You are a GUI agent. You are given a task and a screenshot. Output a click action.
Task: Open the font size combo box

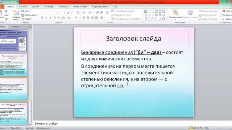point(63,13)
